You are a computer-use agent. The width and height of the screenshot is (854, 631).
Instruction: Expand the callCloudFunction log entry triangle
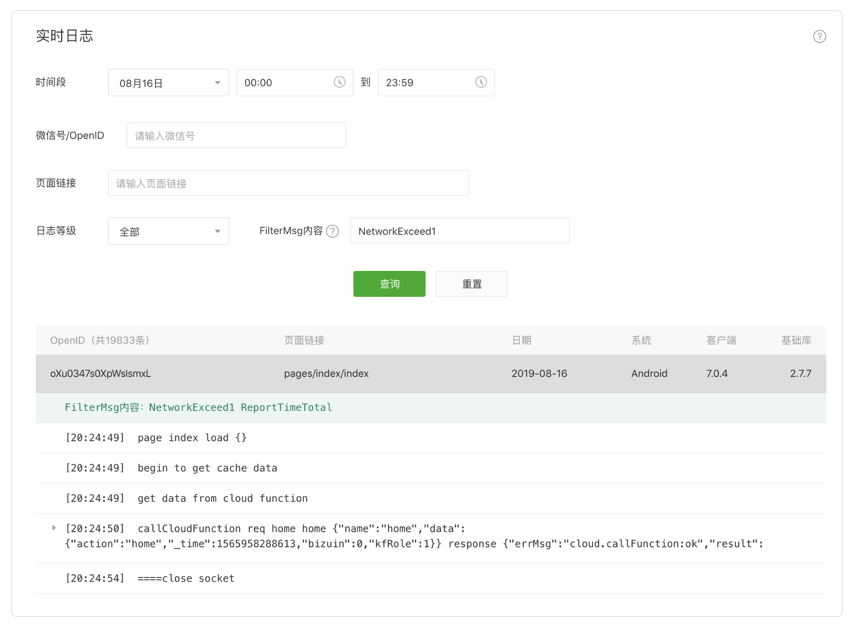(x=54, y=528)
